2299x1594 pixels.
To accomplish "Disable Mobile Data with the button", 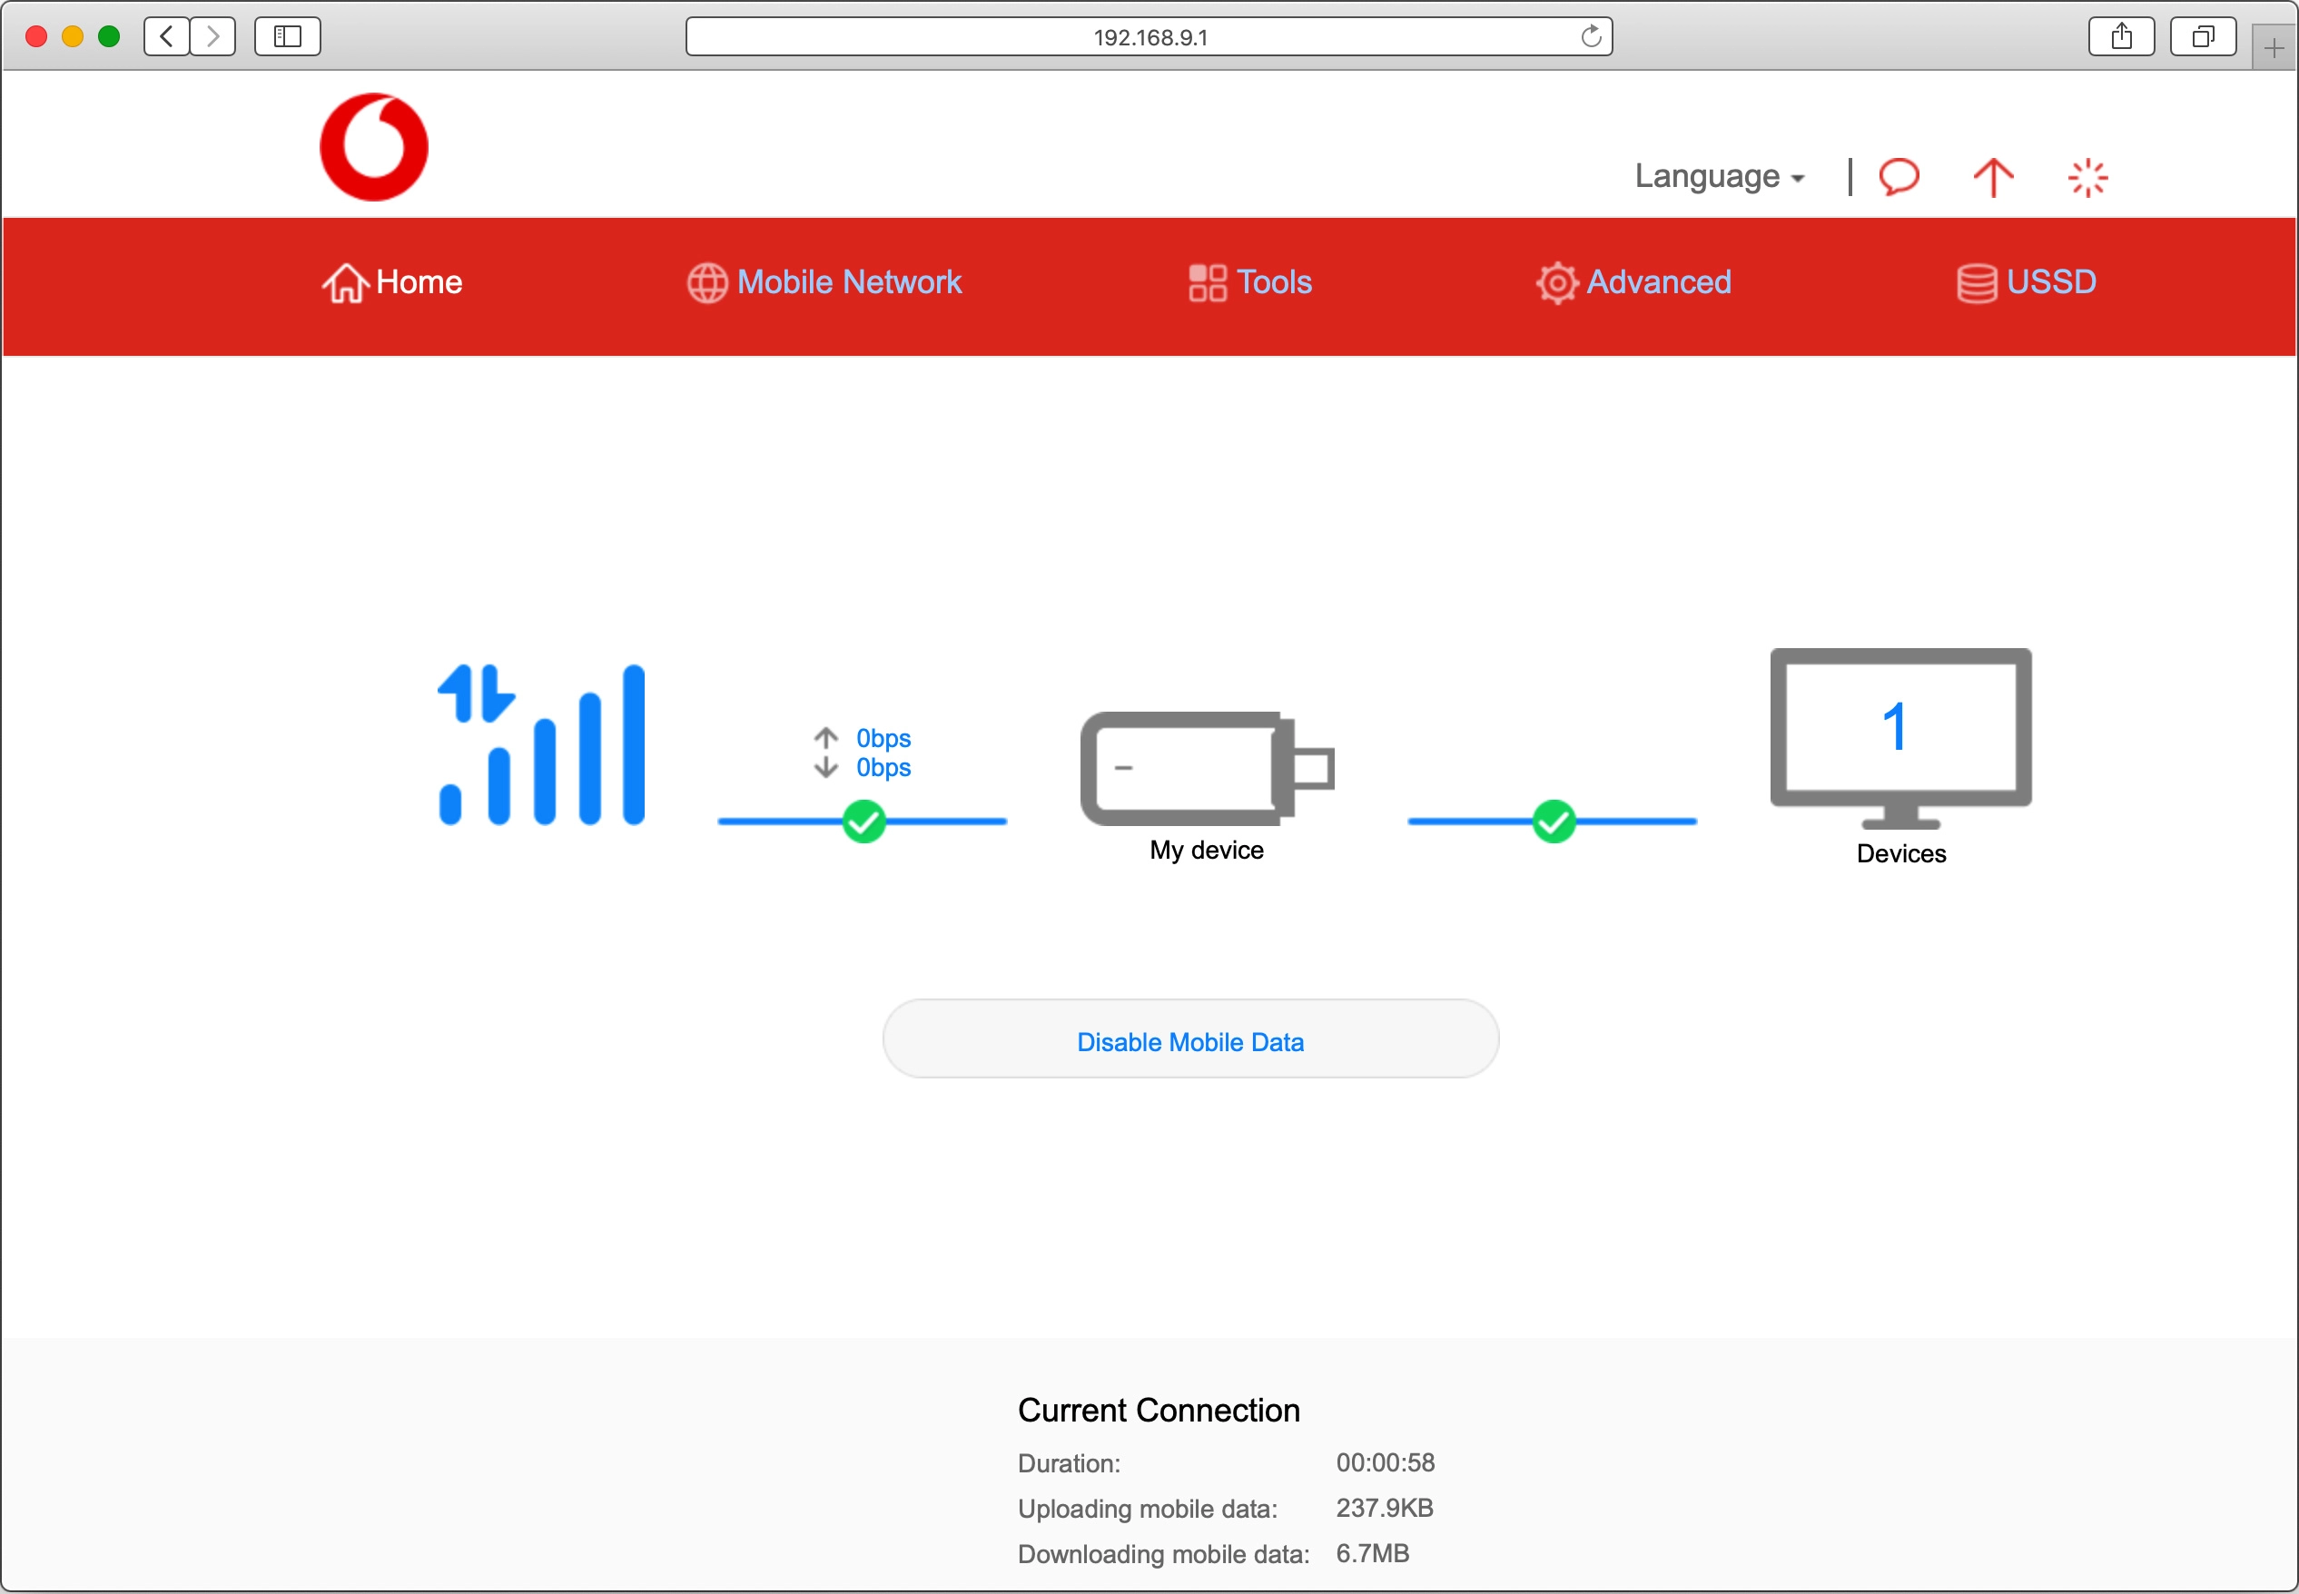I will (1190, 1039).
